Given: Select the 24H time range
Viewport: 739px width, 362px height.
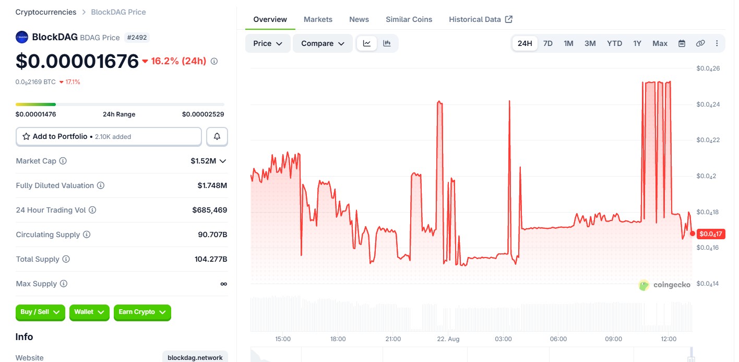Looking at the screenshot, I should point(525,43).
